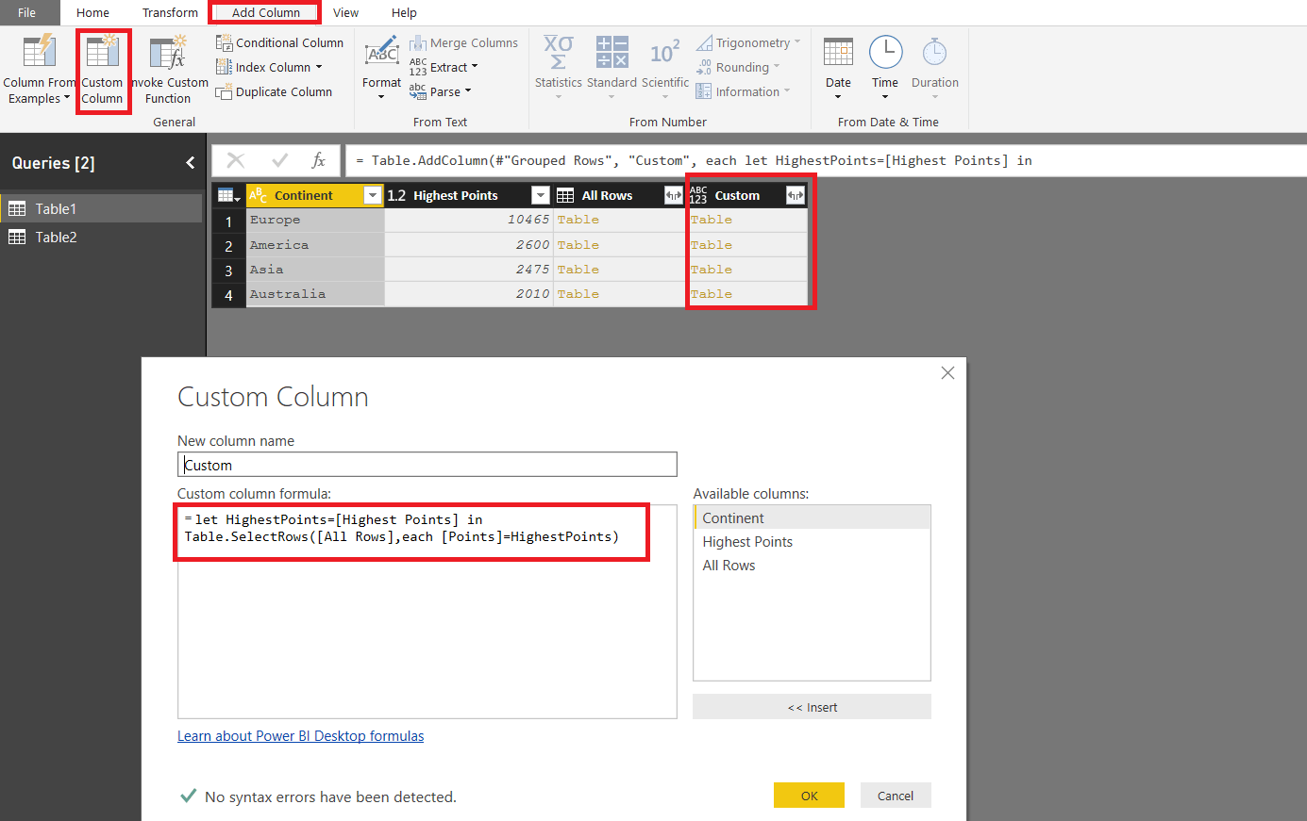Select the Table2 query
The image size is (1307, 821).
59,237
